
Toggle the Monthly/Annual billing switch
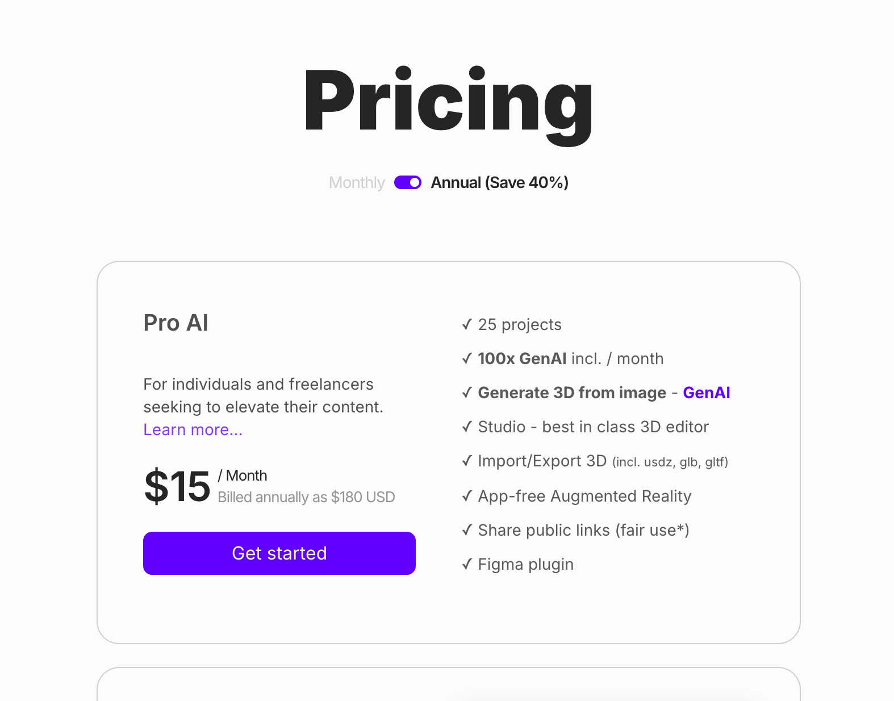(407, 182)
